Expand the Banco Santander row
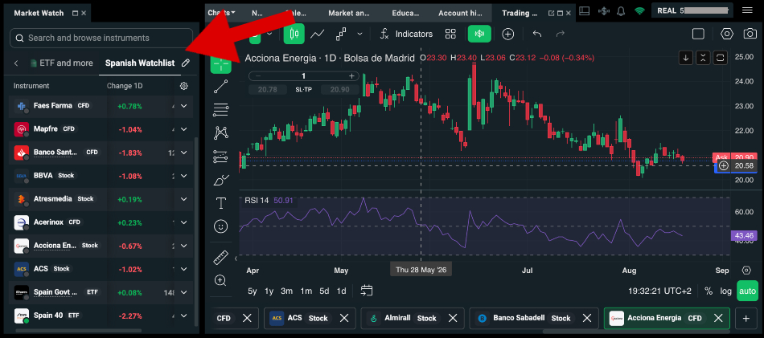The image size is (764, 338). click(183, 153)
